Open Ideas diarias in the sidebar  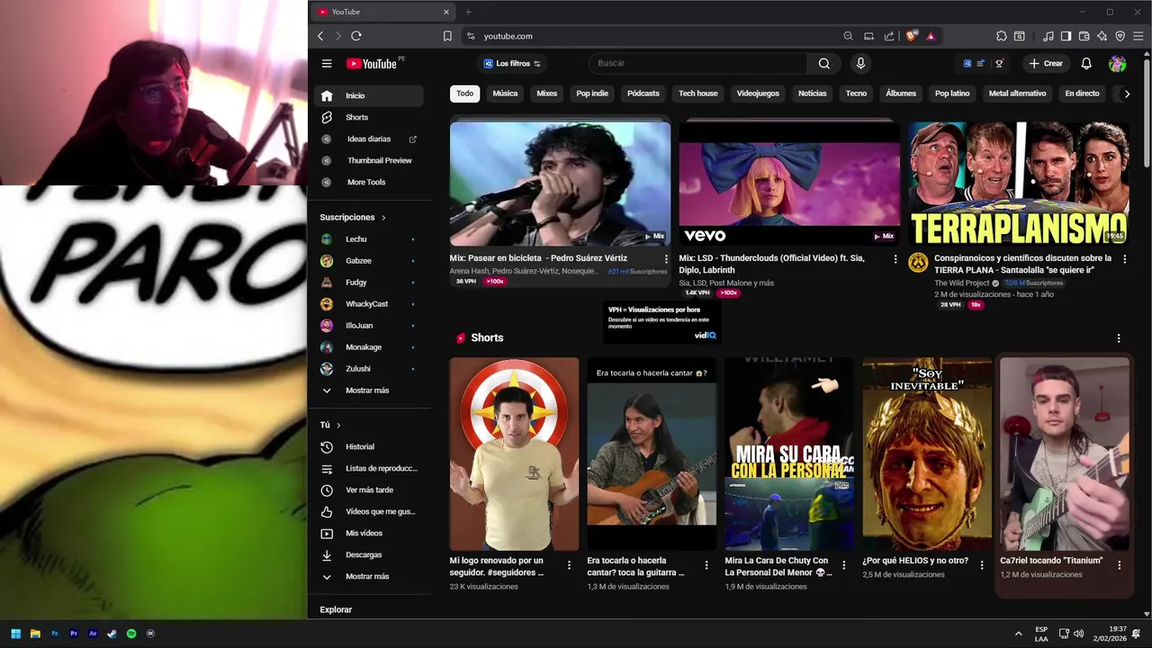[368, 139]
